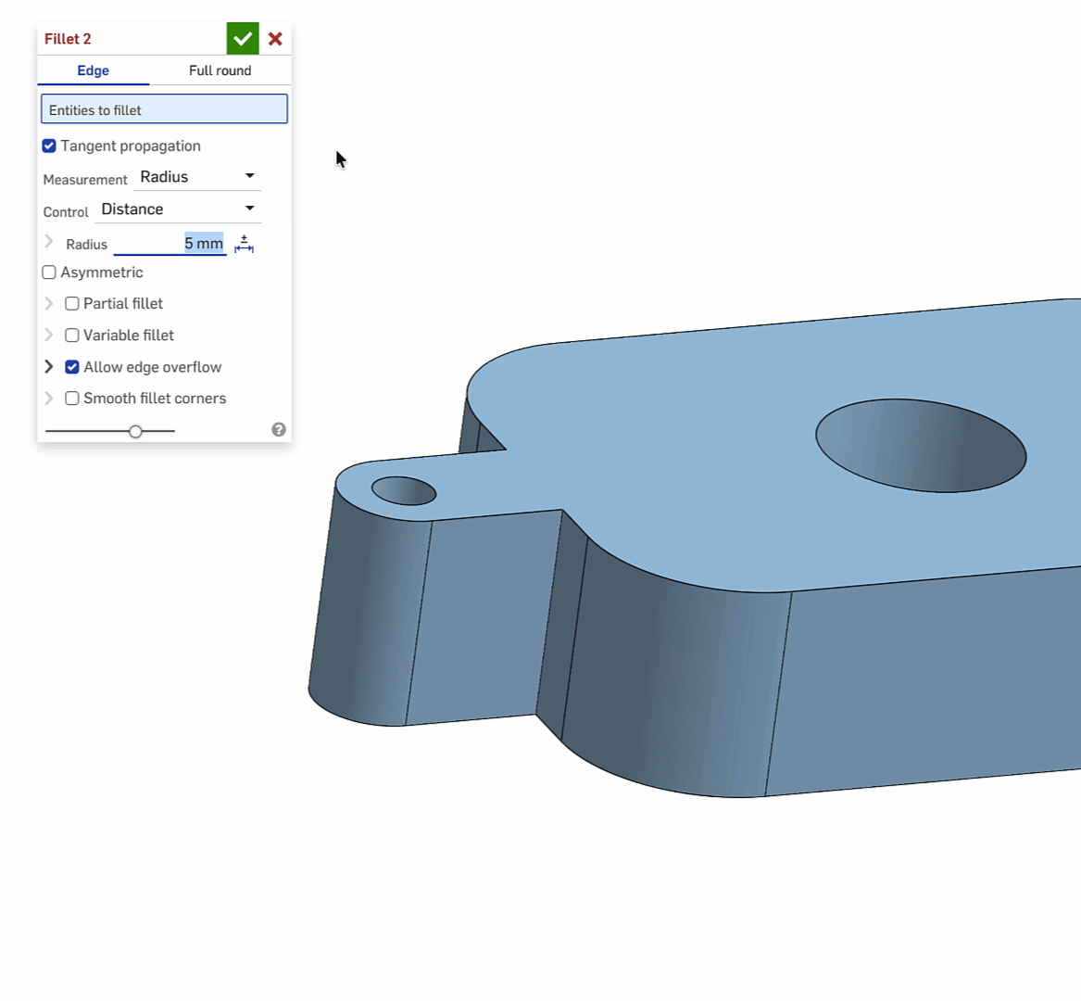
Task: Expand the Partial fillet chevron
Action: [49, 303]
